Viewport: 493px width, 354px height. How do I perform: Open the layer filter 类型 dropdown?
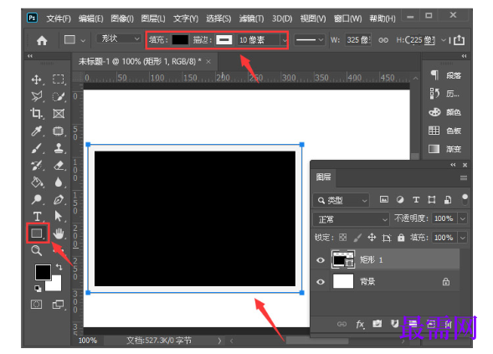[x=342, y=200]
